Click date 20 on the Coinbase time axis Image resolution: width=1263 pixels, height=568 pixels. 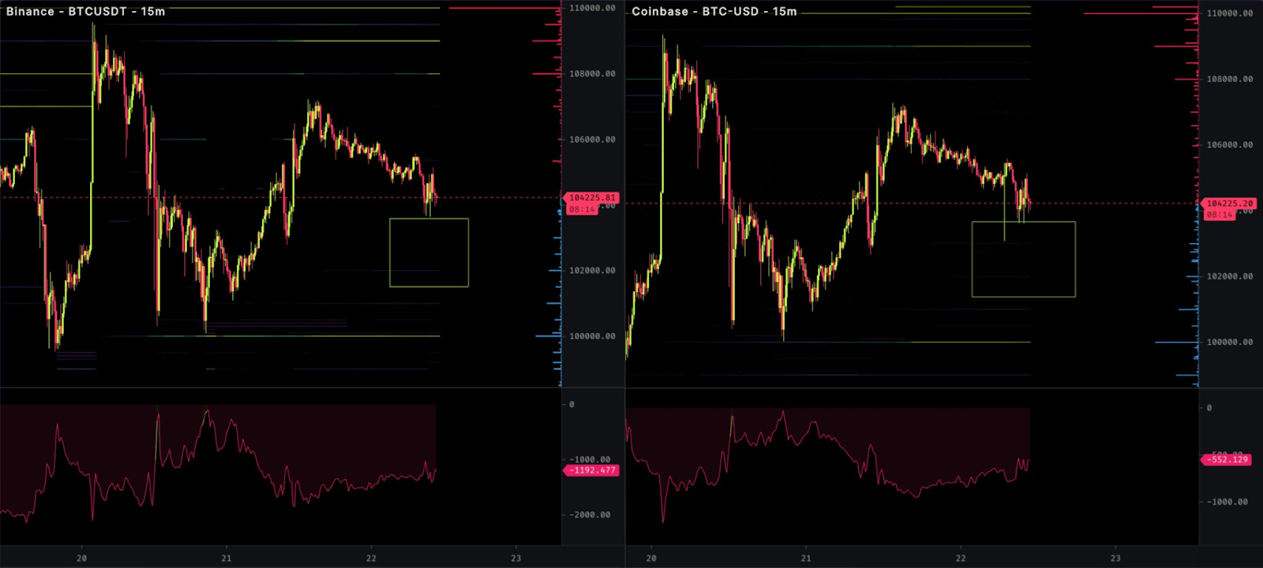pos(651,559)
